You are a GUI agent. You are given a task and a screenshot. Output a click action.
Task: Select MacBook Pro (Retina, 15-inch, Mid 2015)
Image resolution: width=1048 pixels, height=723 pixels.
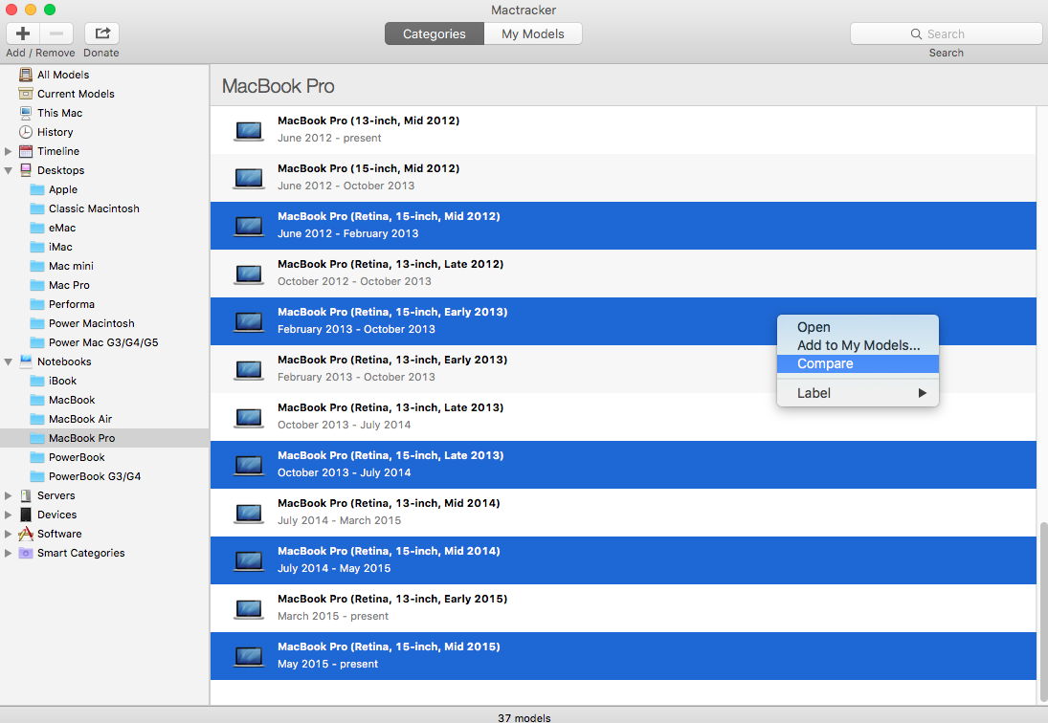pyautogui.click(x=623, y=656)
